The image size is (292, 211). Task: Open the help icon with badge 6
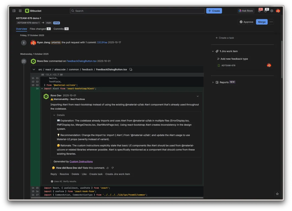[266, 11]
